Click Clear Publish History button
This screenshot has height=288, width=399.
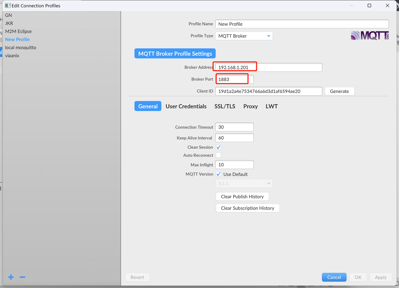(x=242, y=196)
